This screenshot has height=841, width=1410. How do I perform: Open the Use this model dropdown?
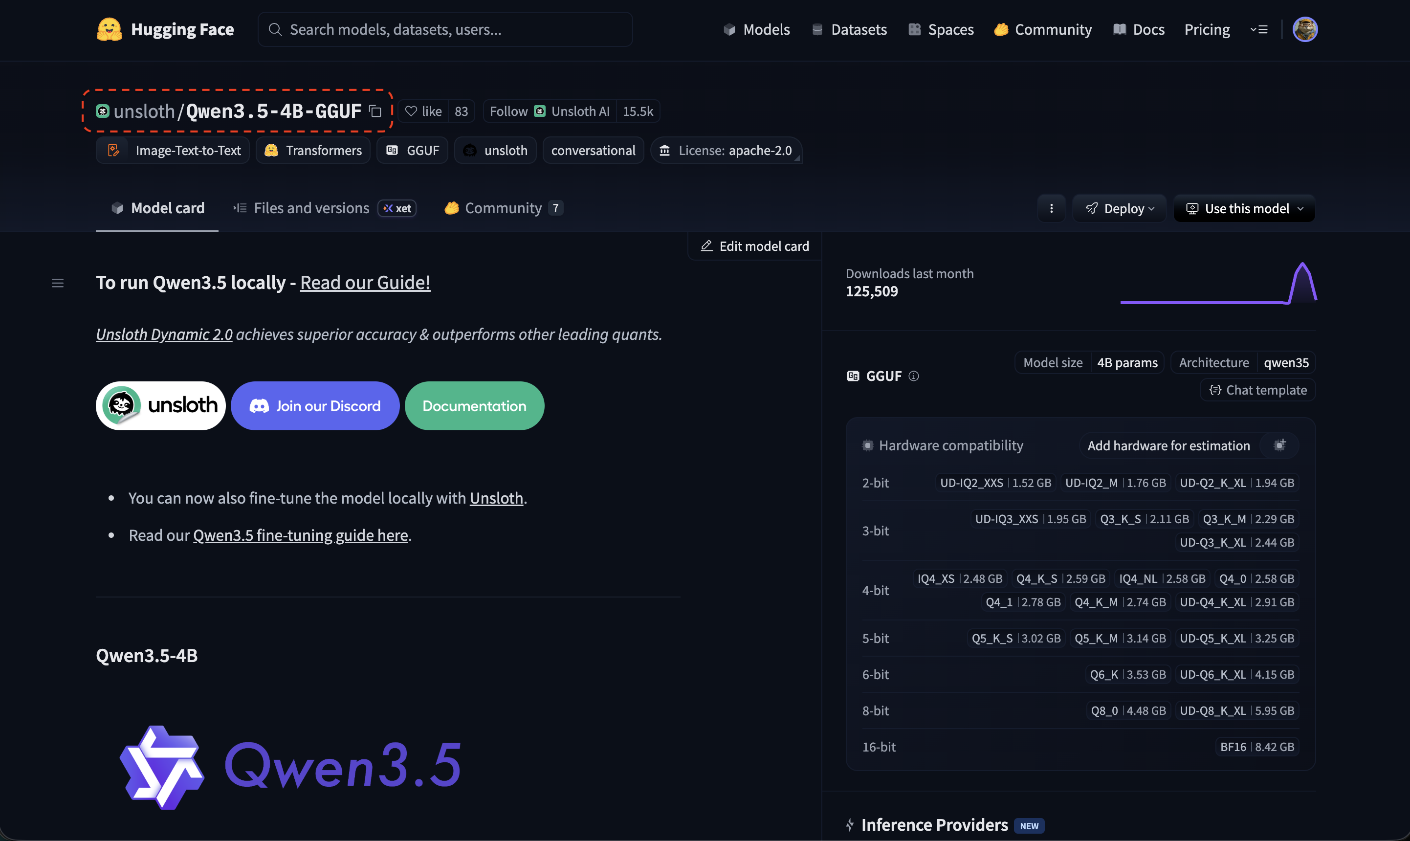[x=1244, y=209]
